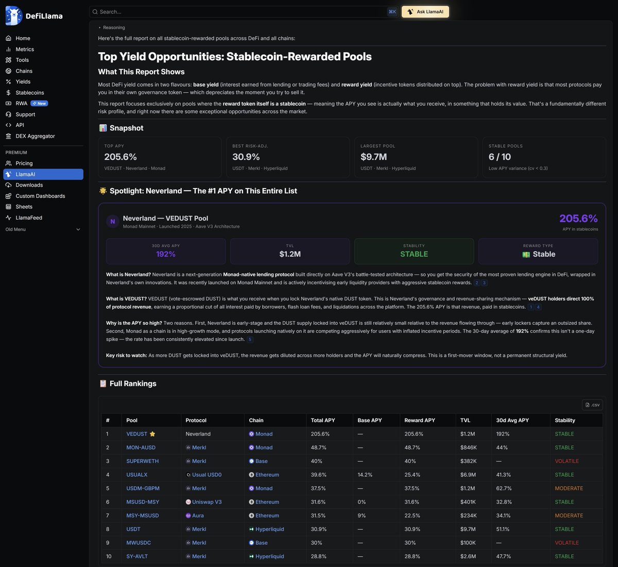Open the Custom Dashboards icon
This screenshot has height=567, width=618.
8,196
